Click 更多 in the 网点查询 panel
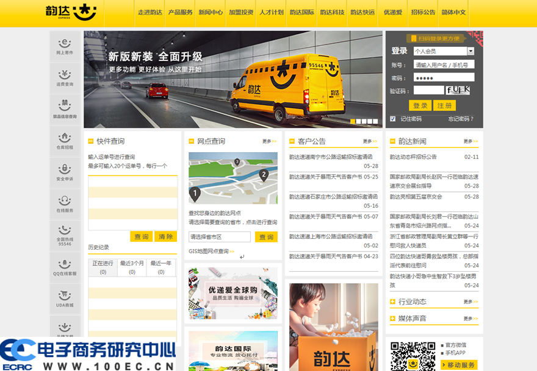 click(x=270, y=141)
